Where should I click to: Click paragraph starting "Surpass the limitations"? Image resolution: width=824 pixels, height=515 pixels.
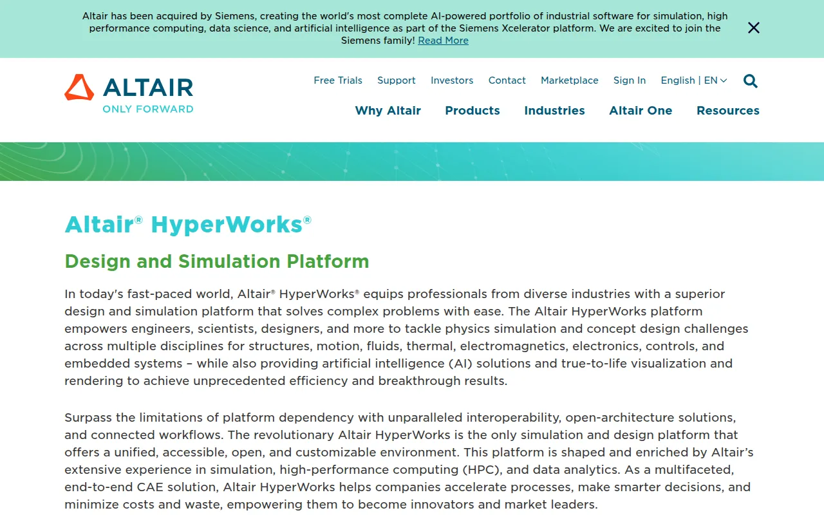point(409,461)
